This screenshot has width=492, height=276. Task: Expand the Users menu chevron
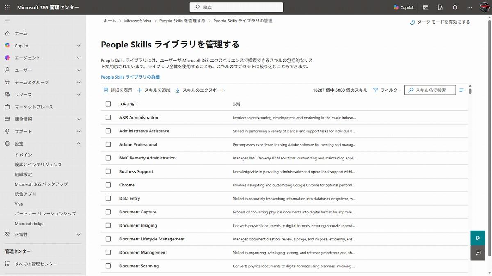click(x=79, y=70)
